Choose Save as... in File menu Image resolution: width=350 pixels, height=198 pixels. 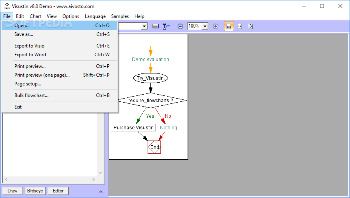pos(59,34)
